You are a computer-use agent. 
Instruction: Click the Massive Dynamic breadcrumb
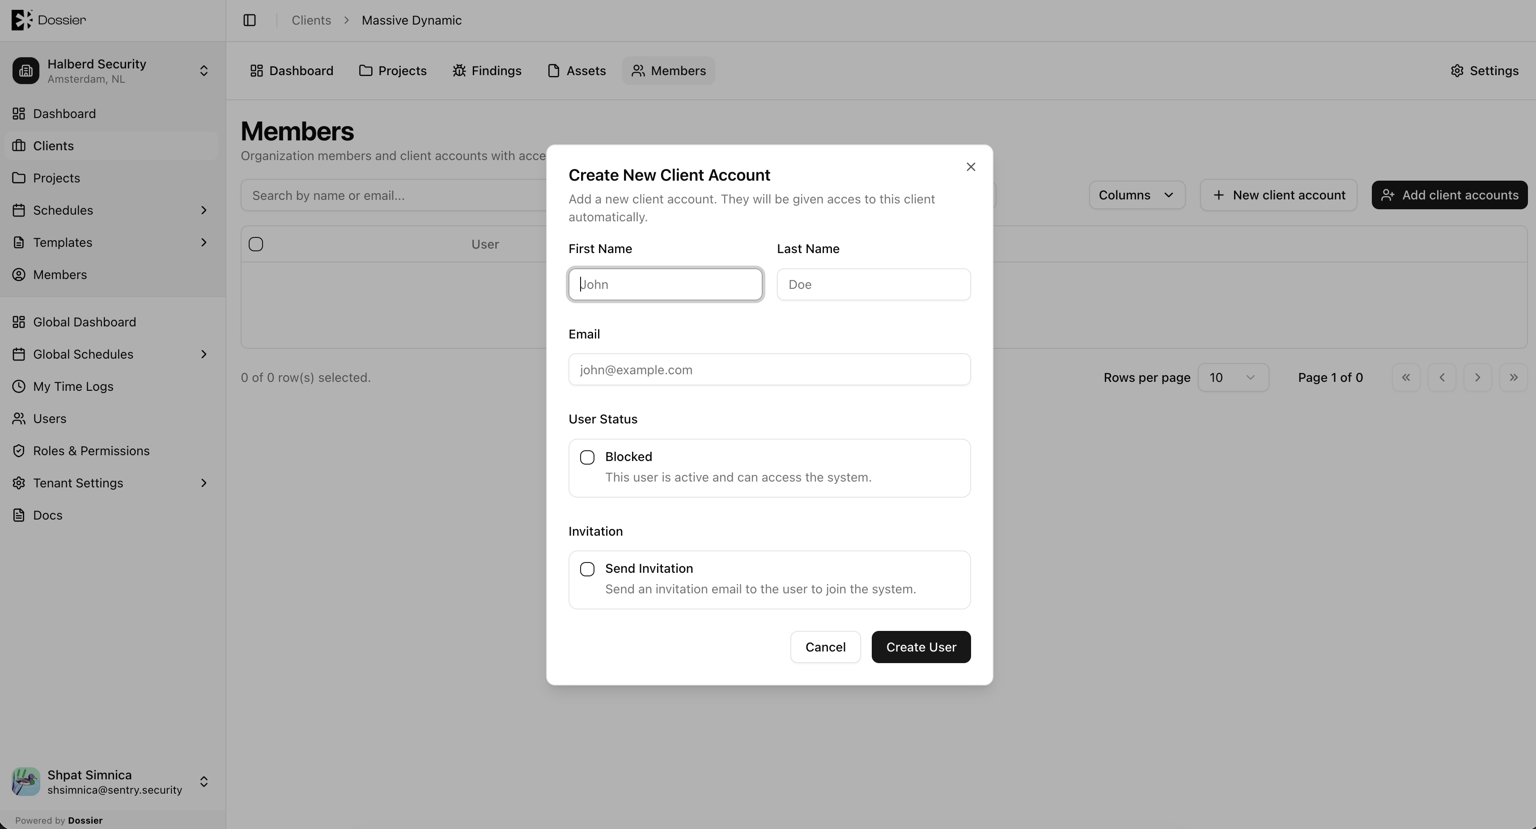point(412,20)
